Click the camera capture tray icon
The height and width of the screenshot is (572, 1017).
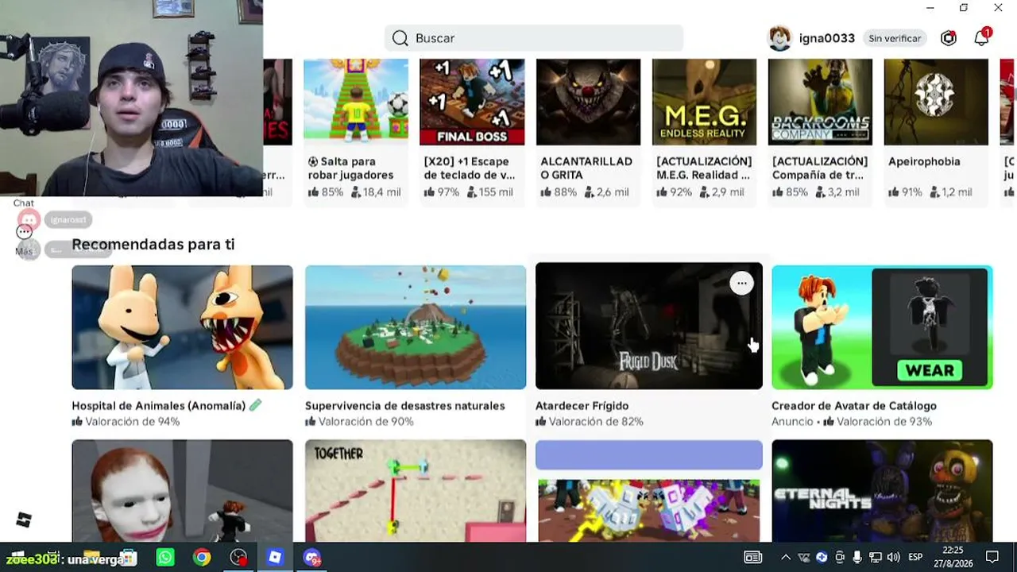[840, 558]
